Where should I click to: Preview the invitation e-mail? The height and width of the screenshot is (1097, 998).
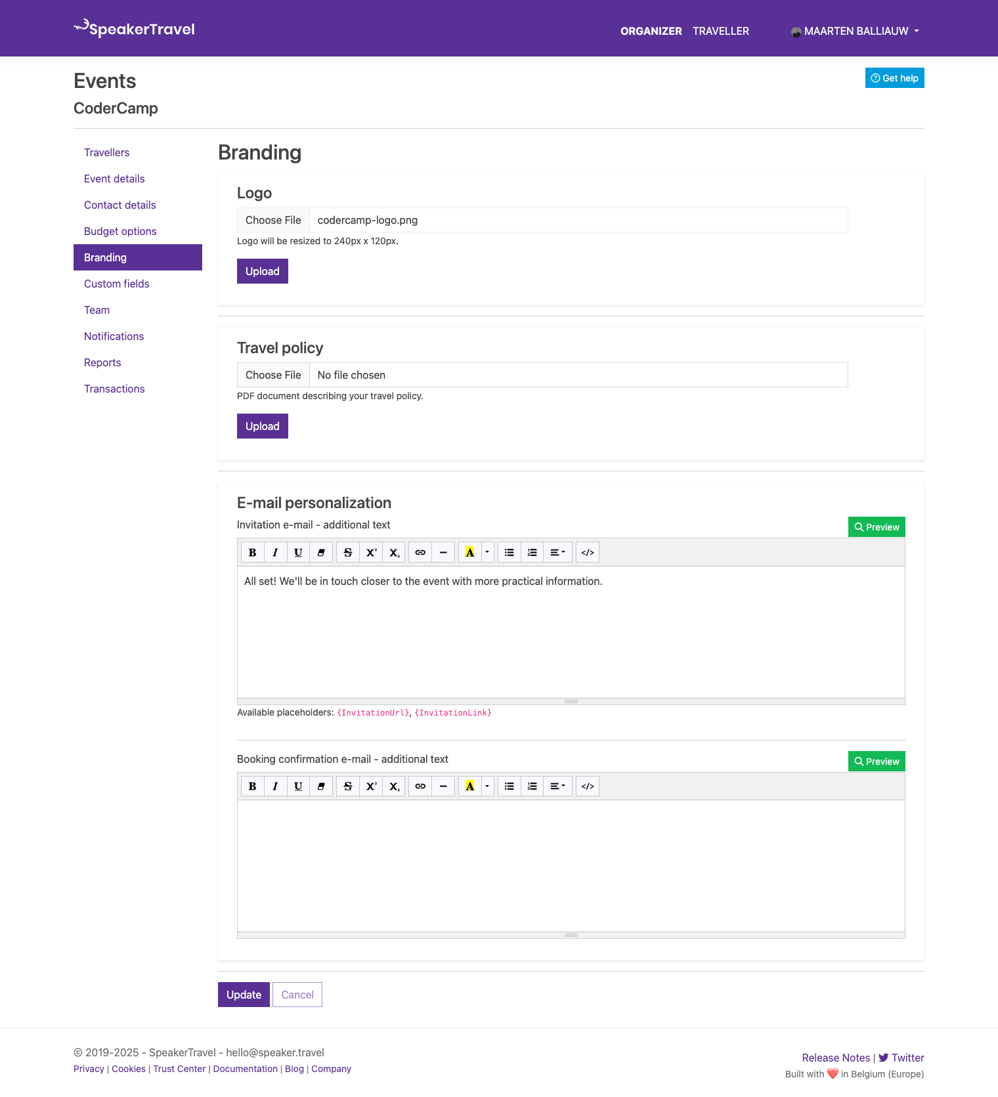876,527
